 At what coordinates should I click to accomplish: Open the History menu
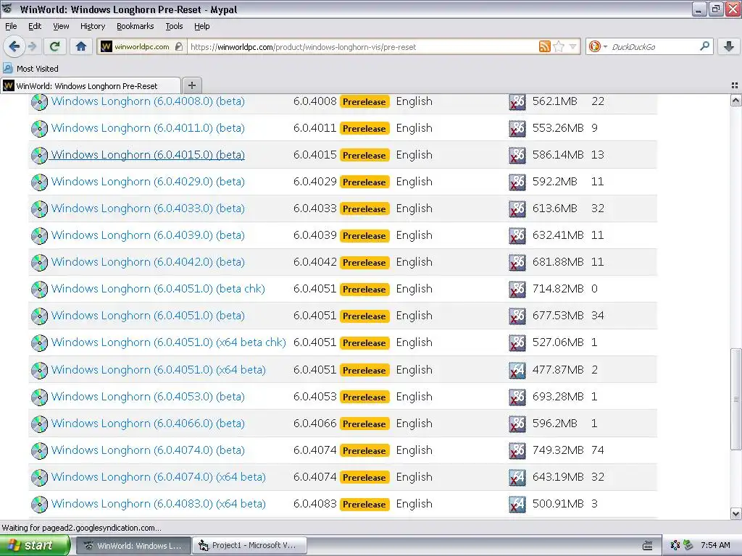click(92, 26)
